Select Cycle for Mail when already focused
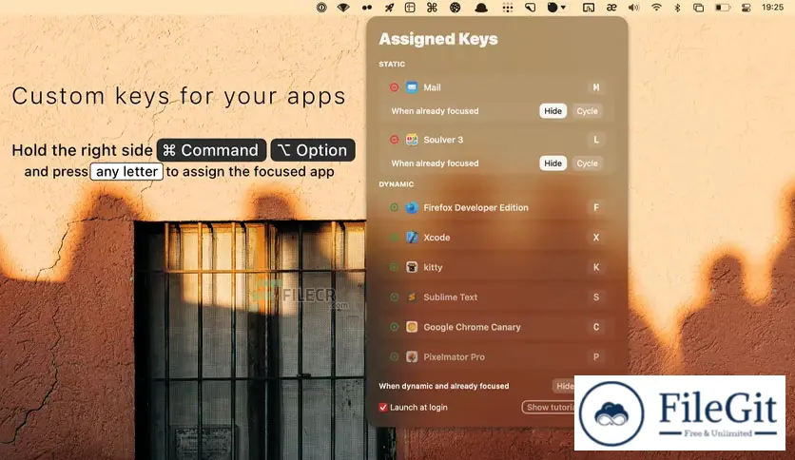 coord(587,111)
